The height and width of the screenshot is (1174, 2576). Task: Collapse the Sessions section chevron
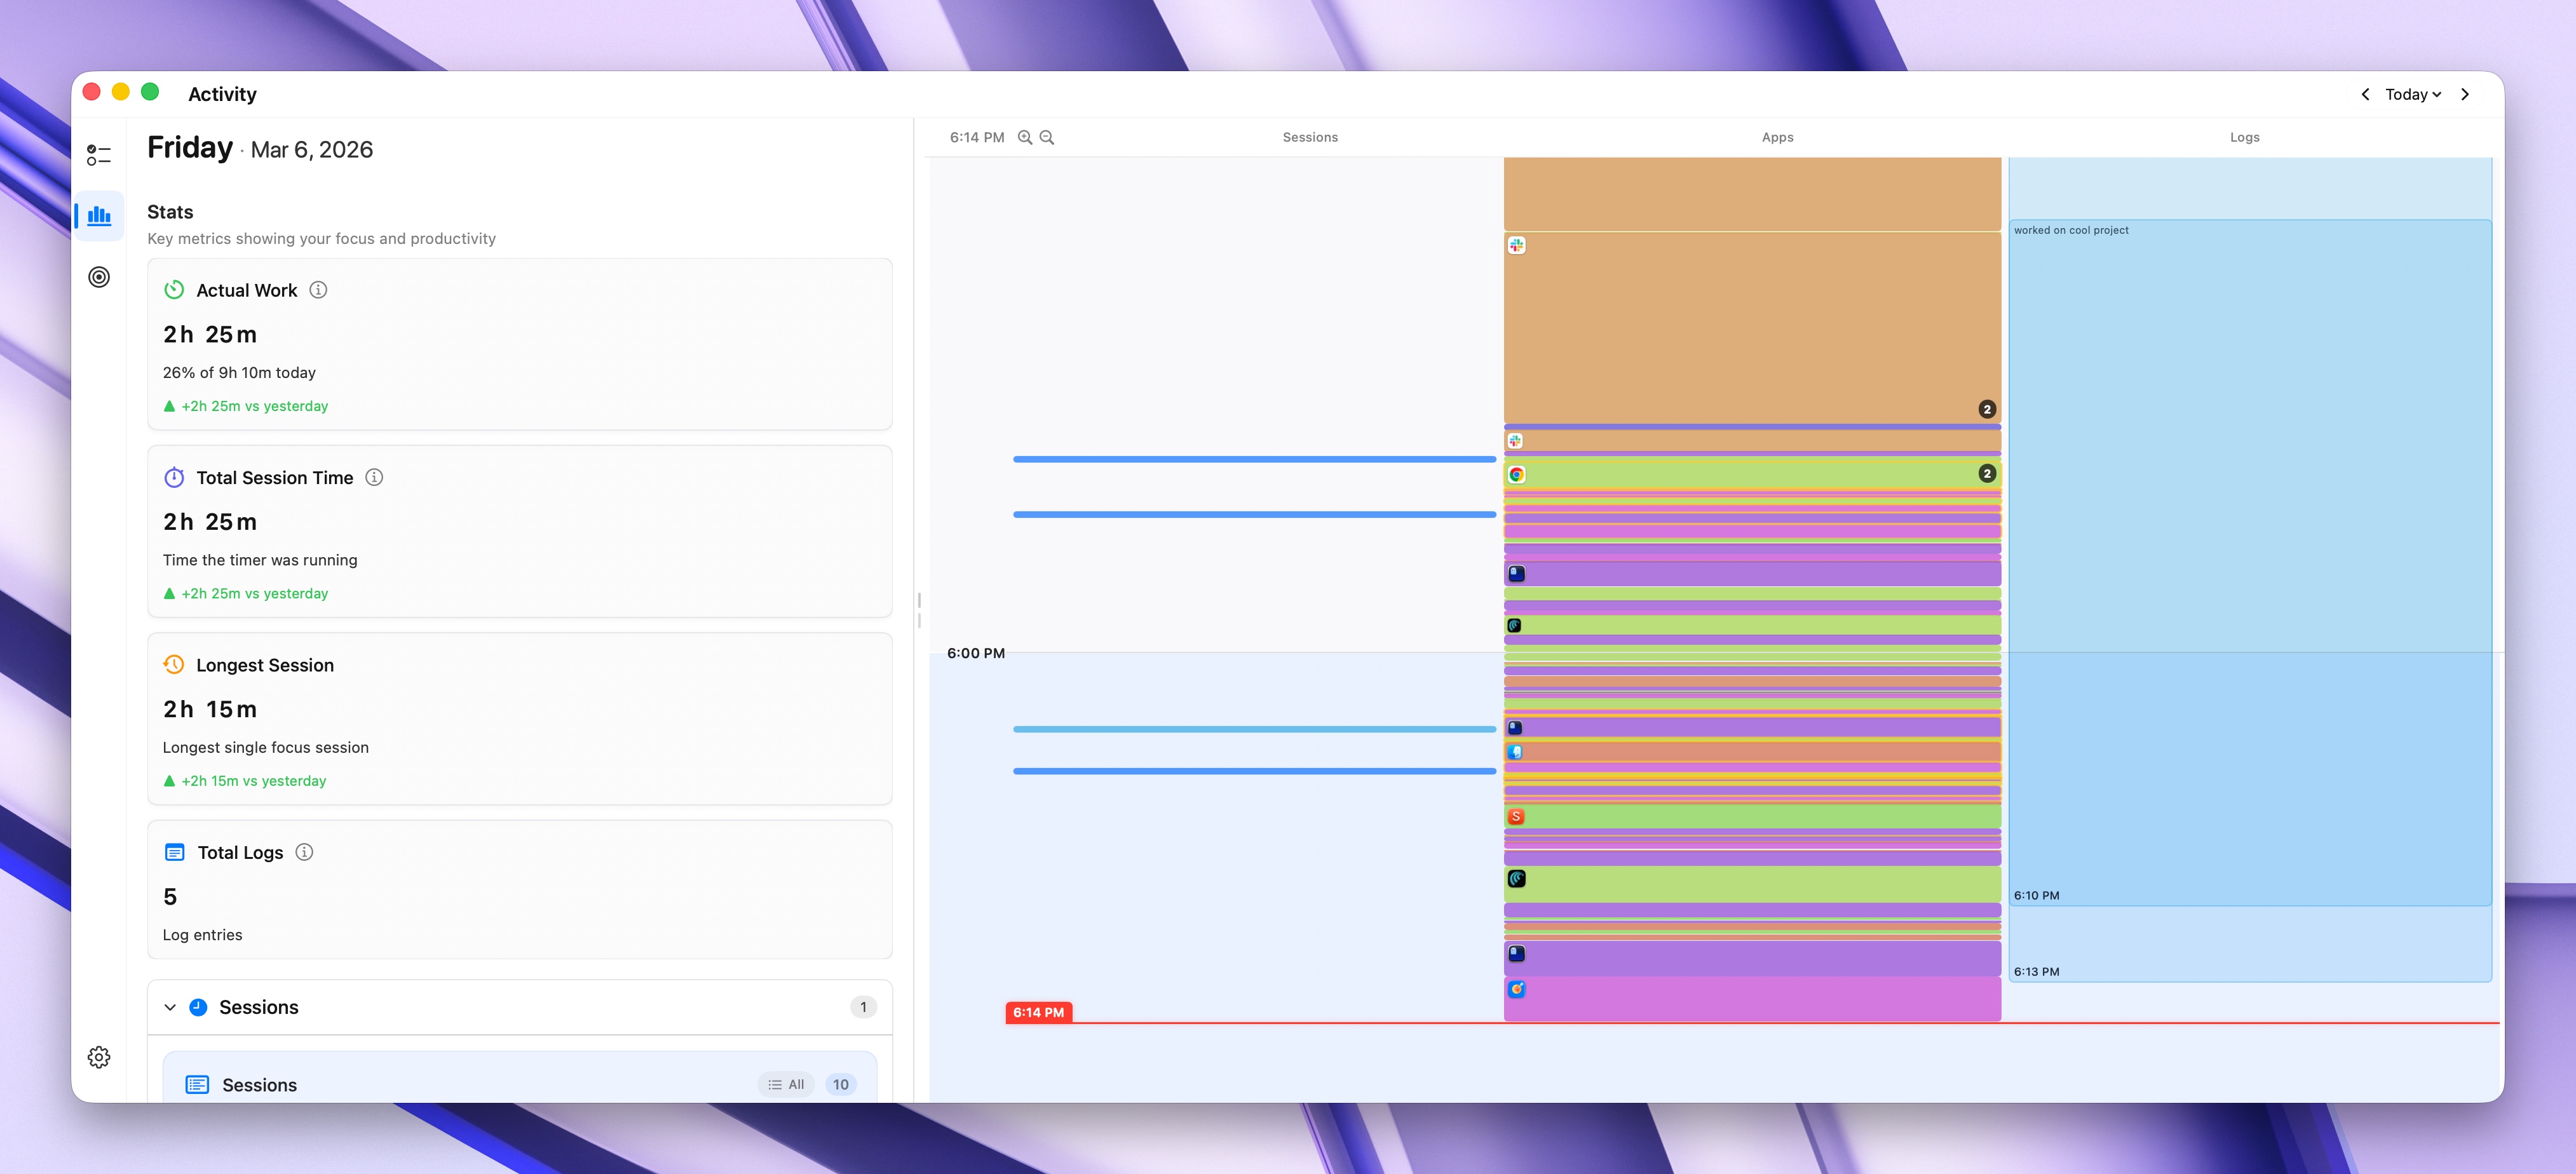170,1008
